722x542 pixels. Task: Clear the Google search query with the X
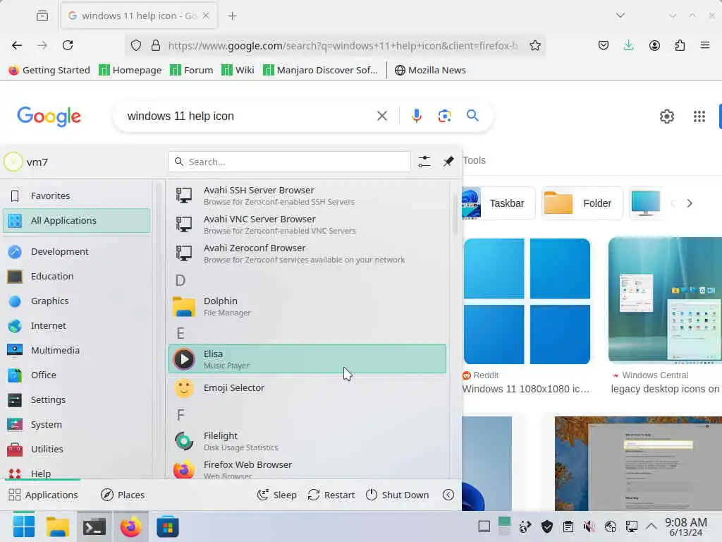[x=381, y=116]
